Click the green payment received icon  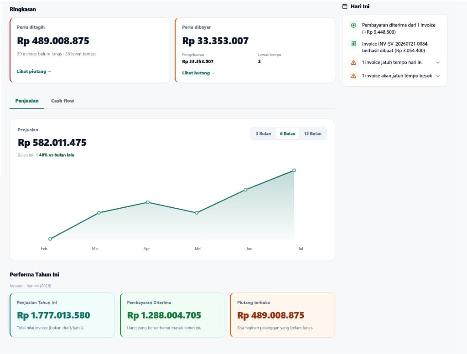coord(353,26)
